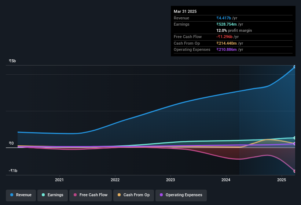The width and height of the screenshot is (301, 205).
Task: Click the 2021 x-axis label
Action: [59, 180]
